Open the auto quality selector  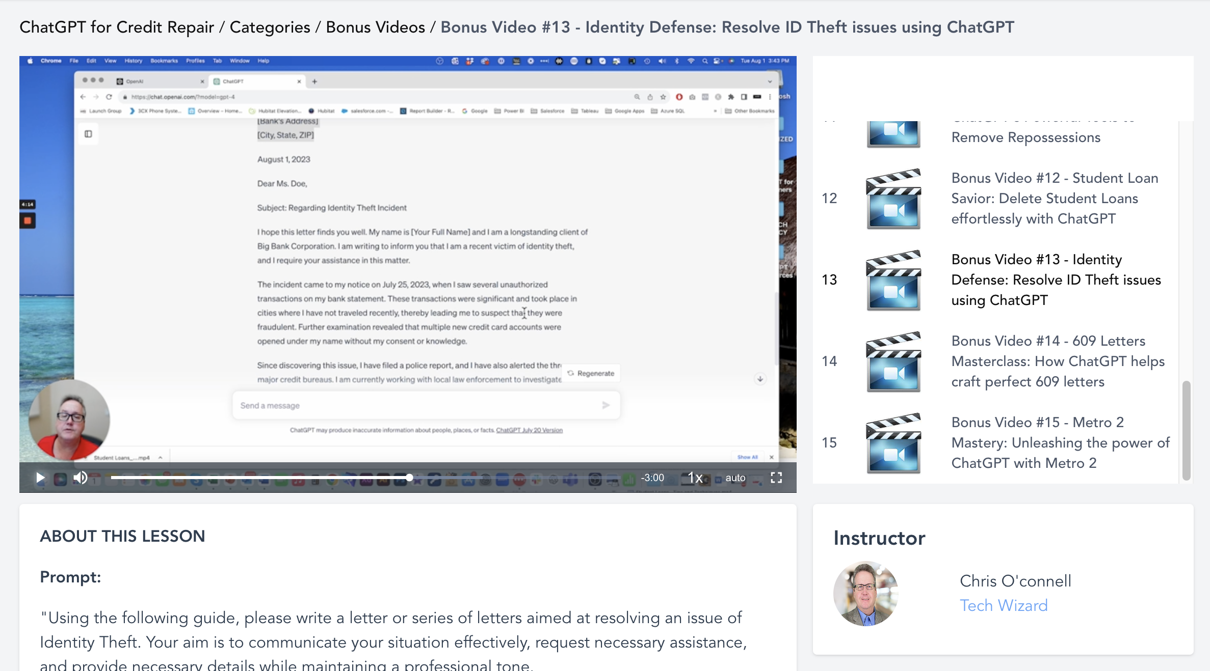(735, 478)
